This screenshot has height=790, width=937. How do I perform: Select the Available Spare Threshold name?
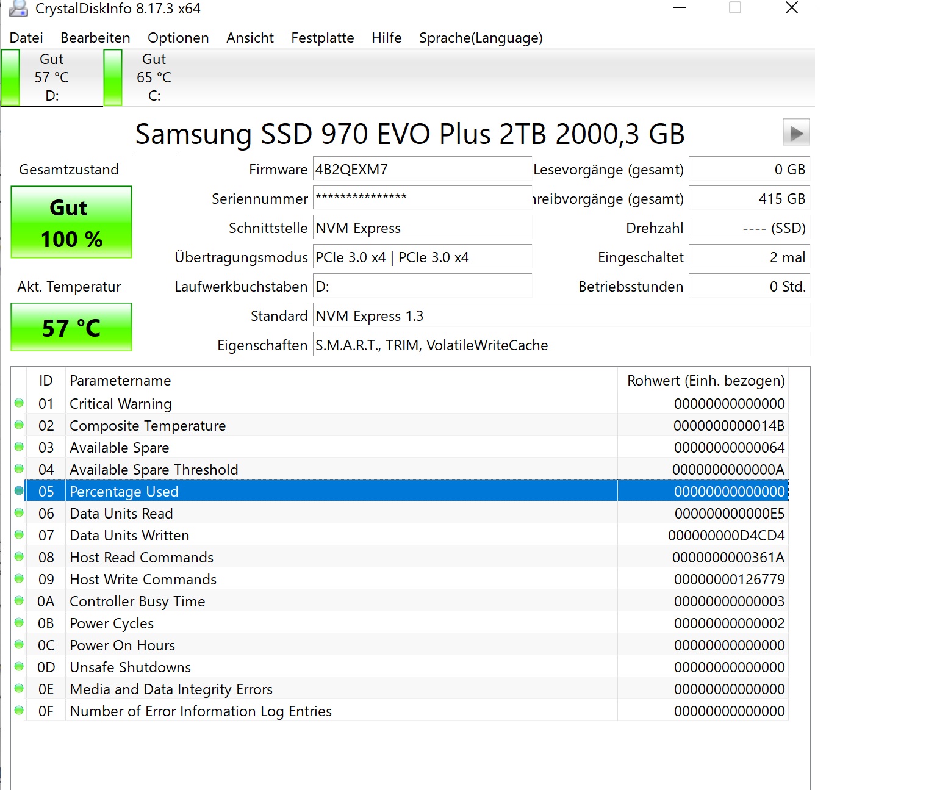154,469
